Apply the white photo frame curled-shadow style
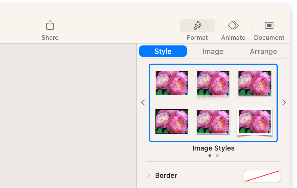Image resolution: width=297 pixels, height=188 pixels. pos(254,122)
